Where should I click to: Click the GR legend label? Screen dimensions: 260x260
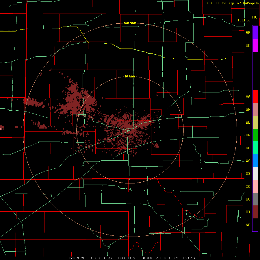tap(248, 109)
